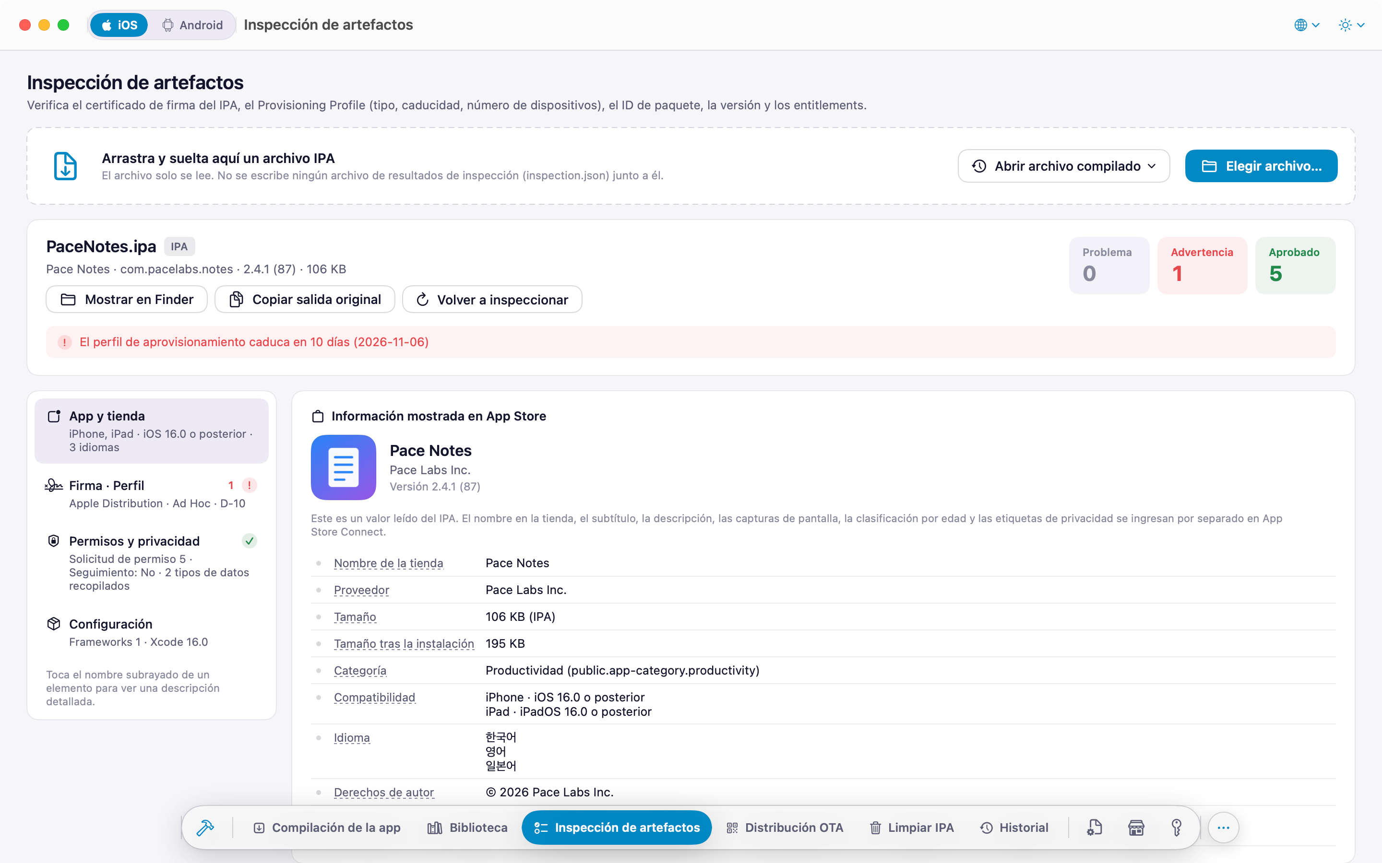Open the appearance sun dropdown
This screenshot has height=863, width=1382.
pyautogui.click(x=1351, y=25)
